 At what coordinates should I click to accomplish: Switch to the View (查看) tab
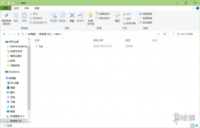click(x=37, y=8)
